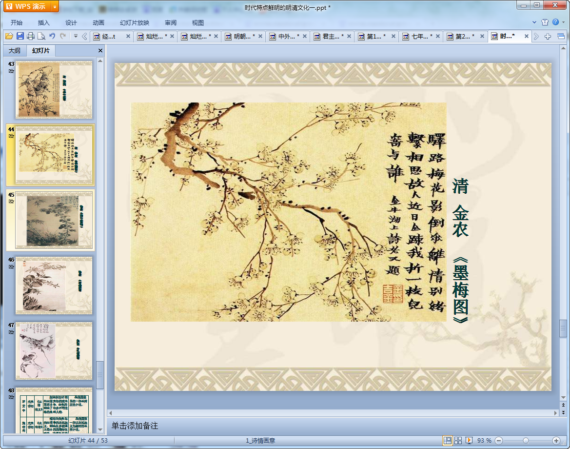This screenshot has height=449, width=570.
Task: Open the 审阅 menu tab
Action: coord(171,22)
